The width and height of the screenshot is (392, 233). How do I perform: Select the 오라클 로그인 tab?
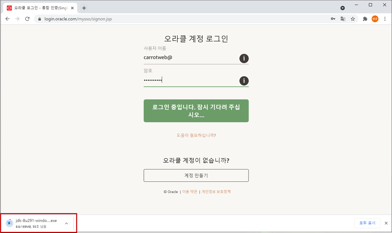pos(40,8)
